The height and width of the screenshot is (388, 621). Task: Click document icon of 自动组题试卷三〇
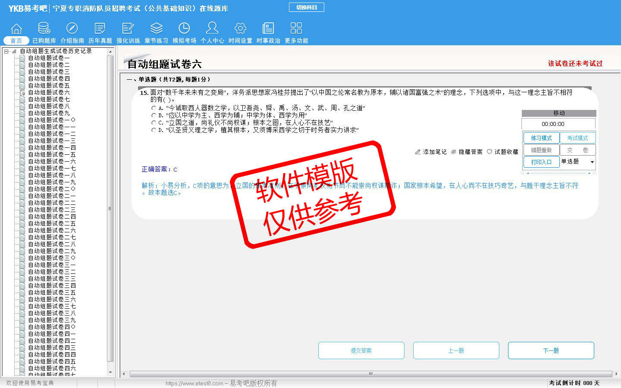(22, 258)
